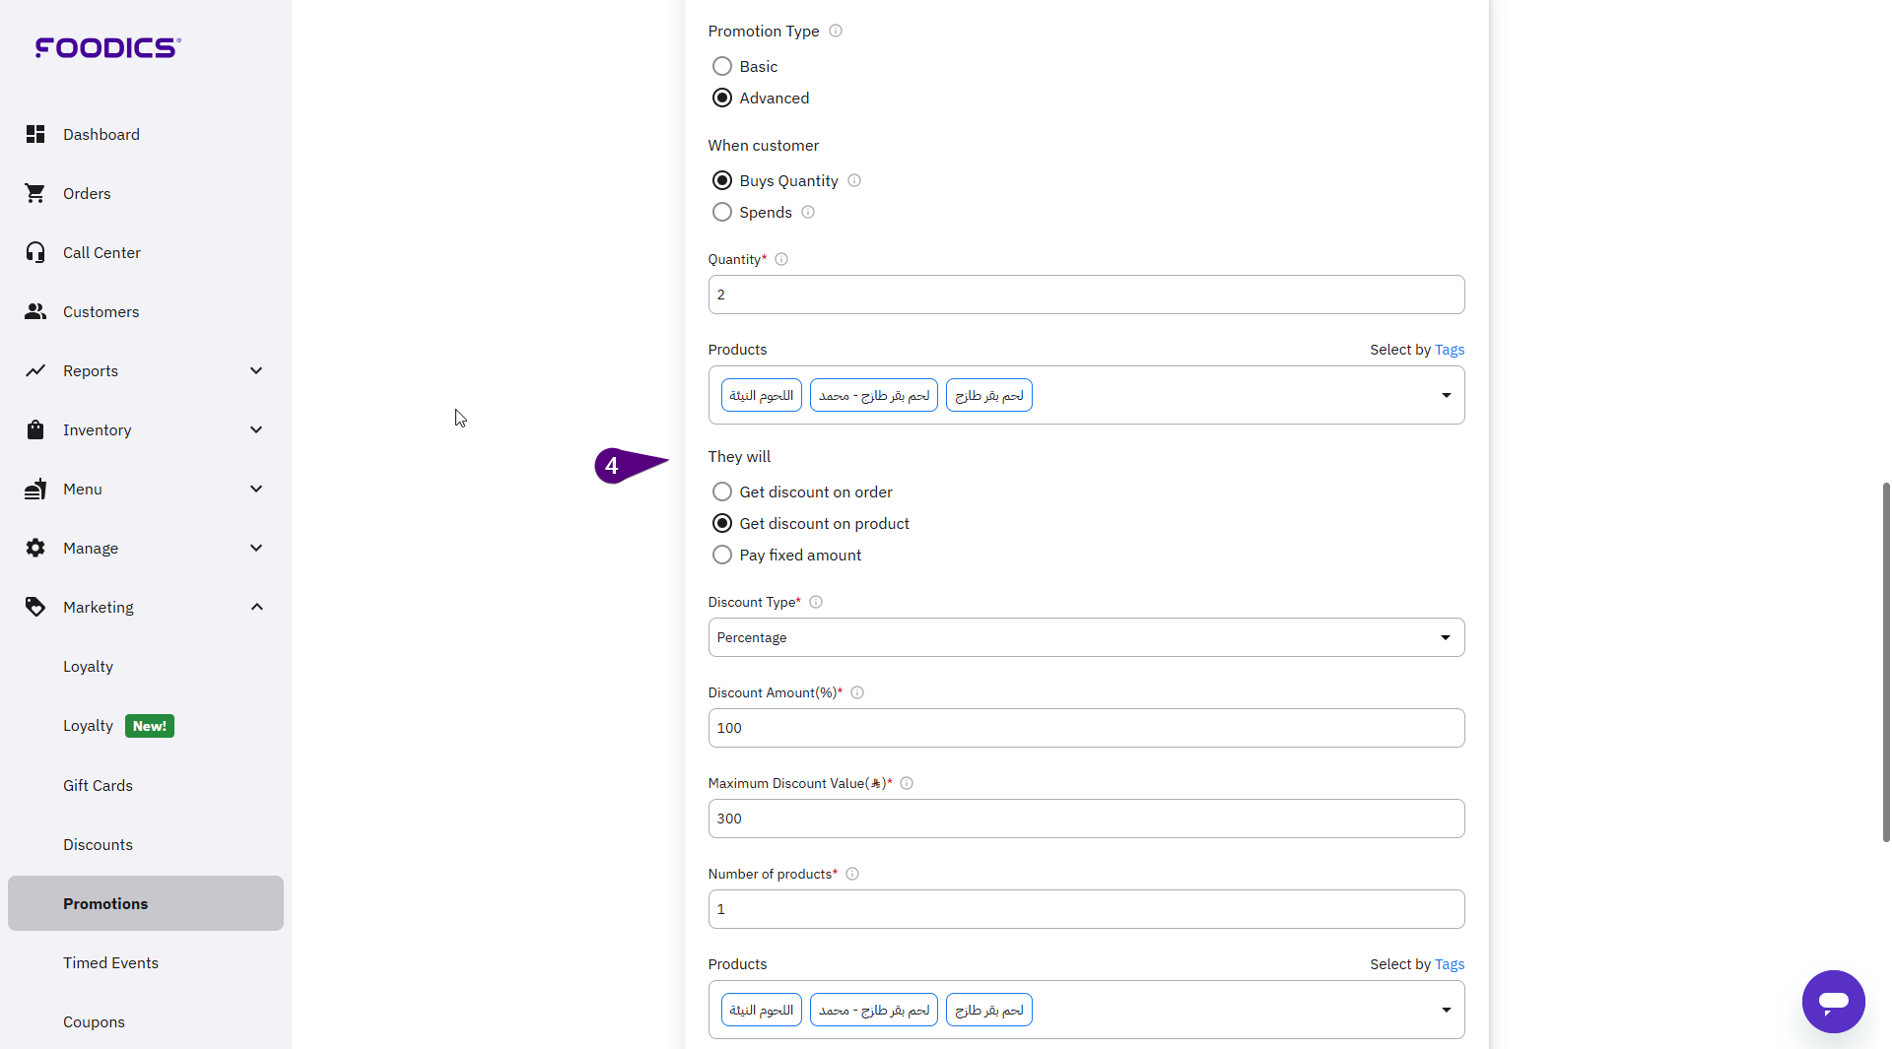Click the Orders shopping cart icon
Viewport: 1892px width, 1049px height.
[35, 193]
